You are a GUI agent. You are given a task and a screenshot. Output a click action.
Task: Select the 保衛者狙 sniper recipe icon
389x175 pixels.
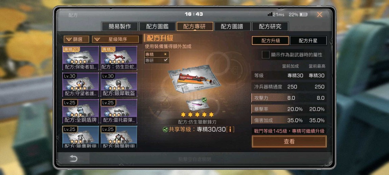[x=81, y=57]
